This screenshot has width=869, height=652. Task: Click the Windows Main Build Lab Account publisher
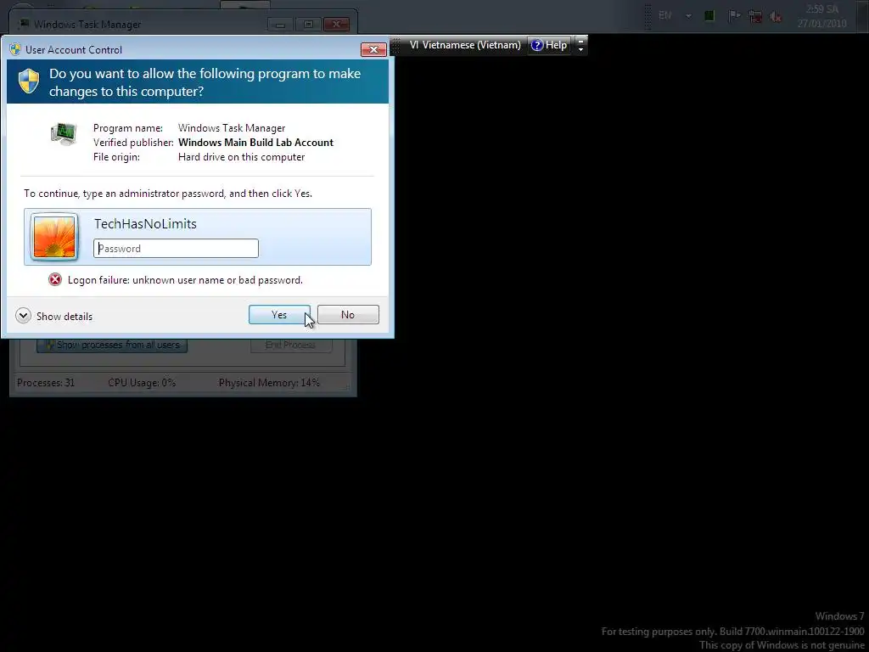(x=255, y=143)
